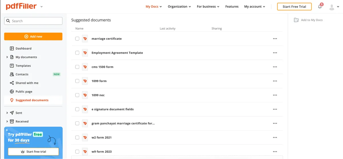Open the My account dropdown menu

click(255, 7)
